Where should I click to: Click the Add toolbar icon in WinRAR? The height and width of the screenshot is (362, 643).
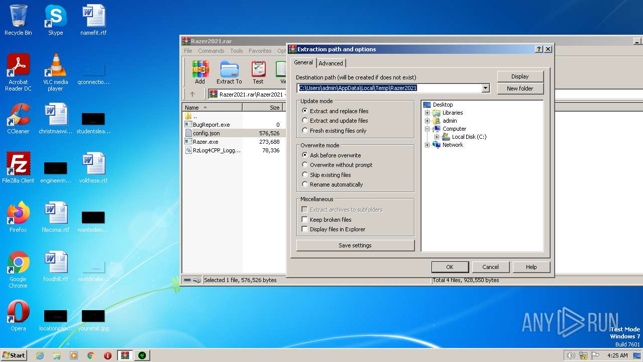200,72
